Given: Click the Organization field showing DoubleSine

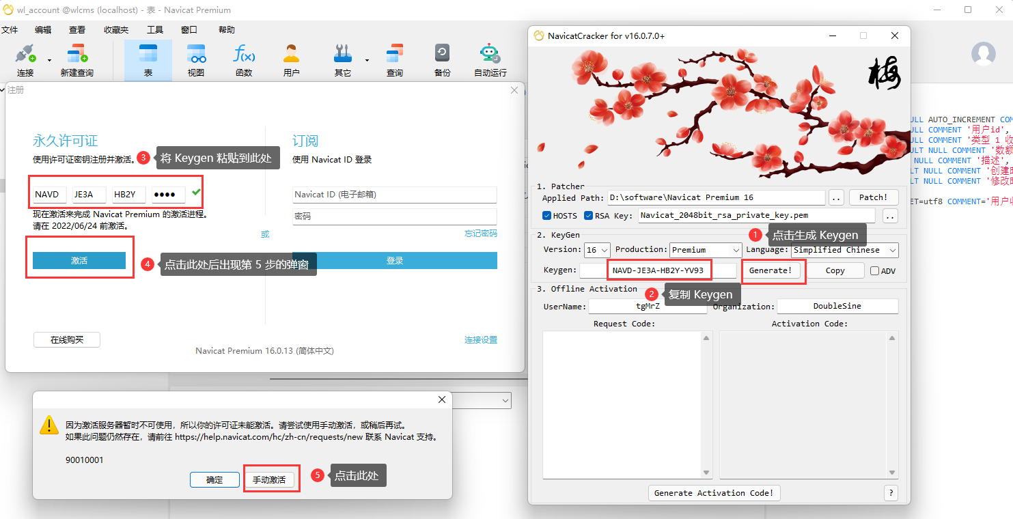Looking at the screenshot, I should [837, 307].
